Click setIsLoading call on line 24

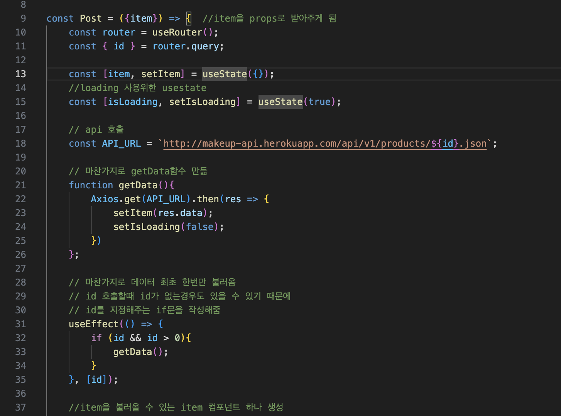tap(147, 227)
